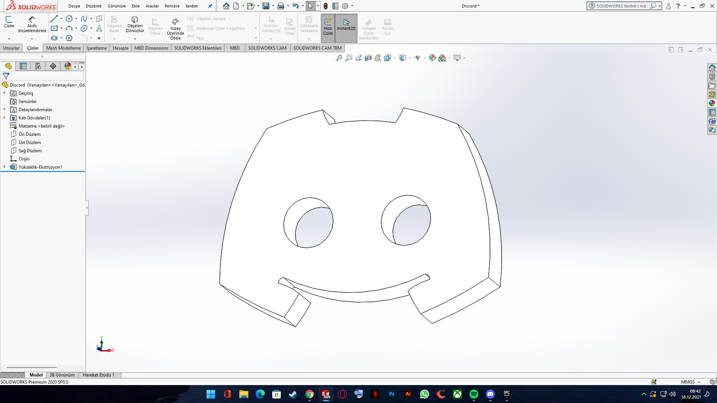The height and width of the screenshot is (403, 717).
Task: Click the sketch Text tool
Action: click(x=99, y=28)
